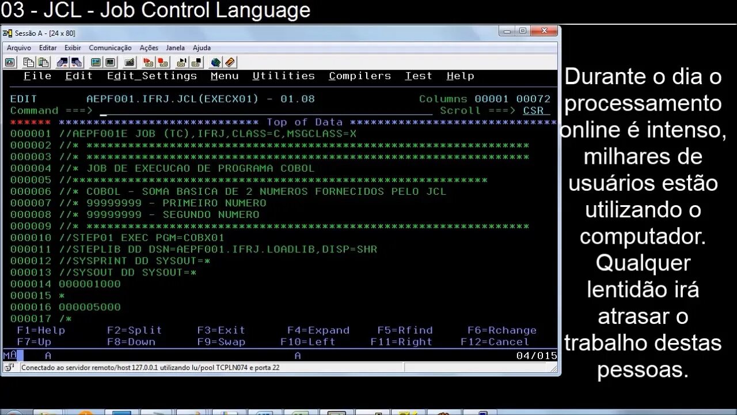Screen dimensions: 737x415
Task: Click the Print Screen toolbar icon
Action: point(10,62)
